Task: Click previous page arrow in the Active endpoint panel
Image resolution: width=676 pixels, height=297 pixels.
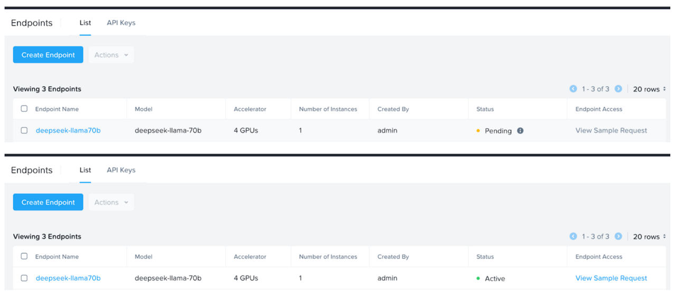Action: (573, 236)
